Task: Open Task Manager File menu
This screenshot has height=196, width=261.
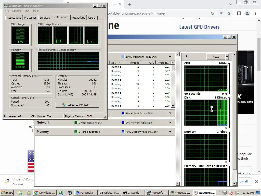Action: tap(7, 11)
